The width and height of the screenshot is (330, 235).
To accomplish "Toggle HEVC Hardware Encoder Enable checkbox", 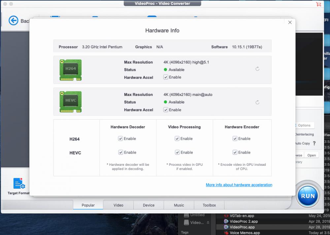I will (235, 152).
